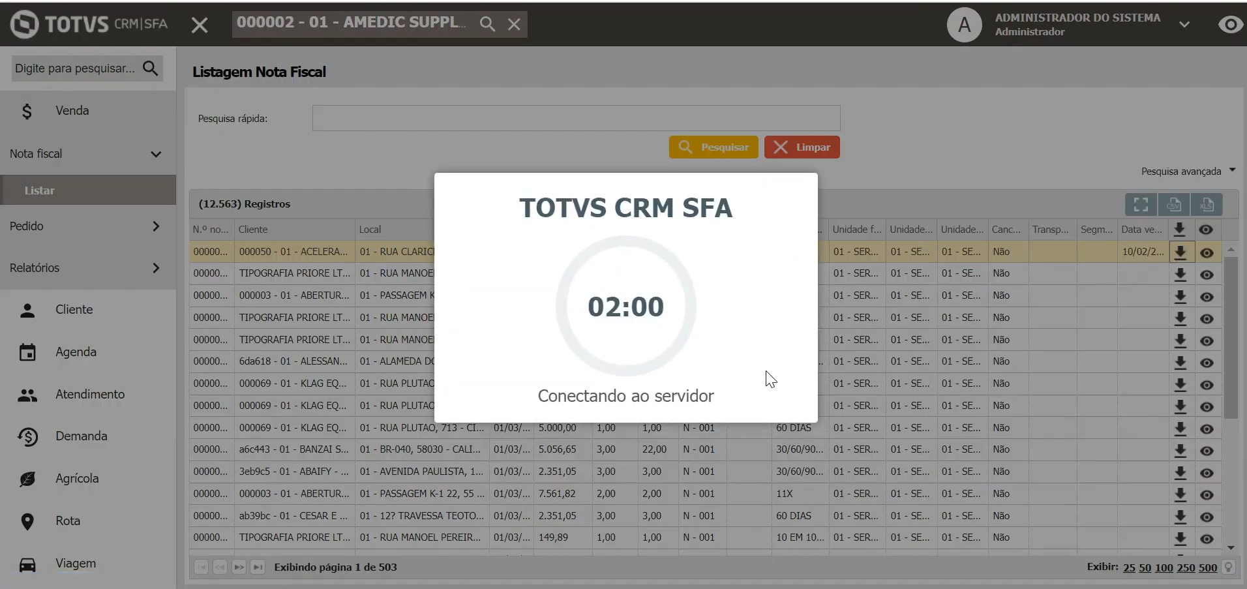Screen dimensions: 1247x589
Task: Go to the previous page of results
Action: [220, 567]
